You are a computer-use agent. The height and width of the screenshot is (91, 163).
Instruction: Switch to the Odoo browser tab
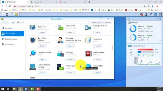72,2
